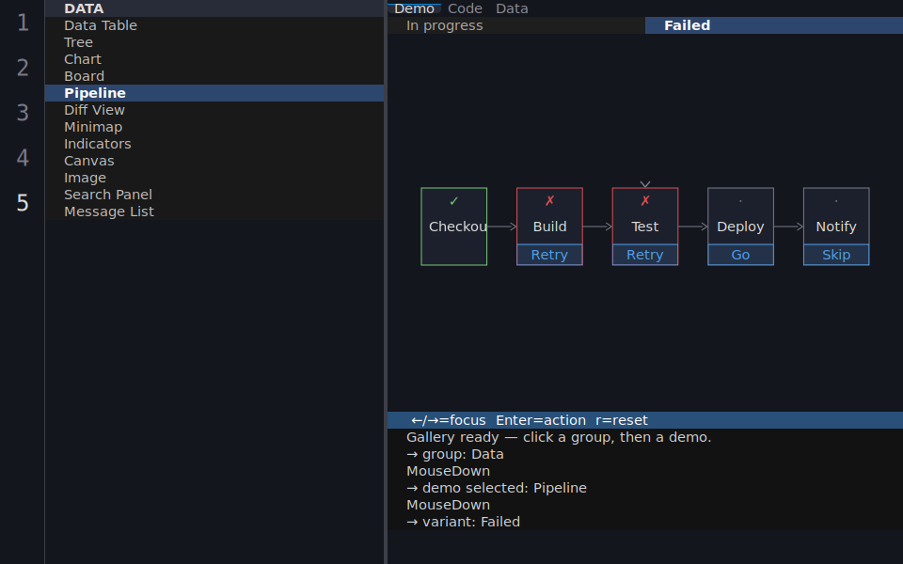Select group 3 in the left rail
The image size is (903, 564).
(x=23, y=113)
